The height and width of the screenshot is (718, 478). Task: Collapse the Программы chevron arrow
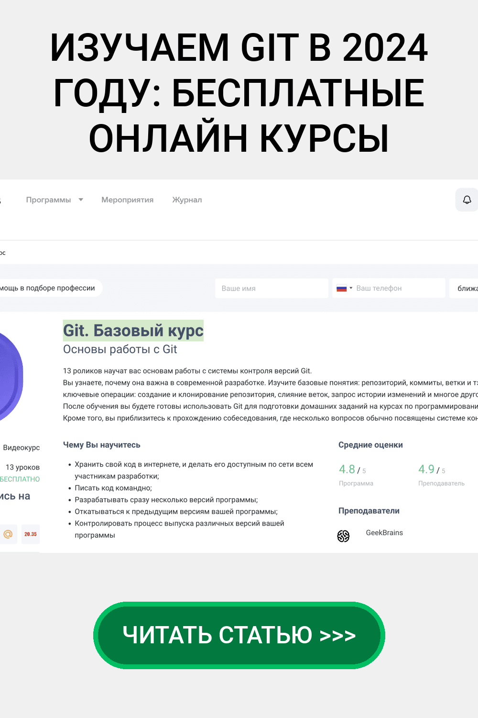point(81,200)
